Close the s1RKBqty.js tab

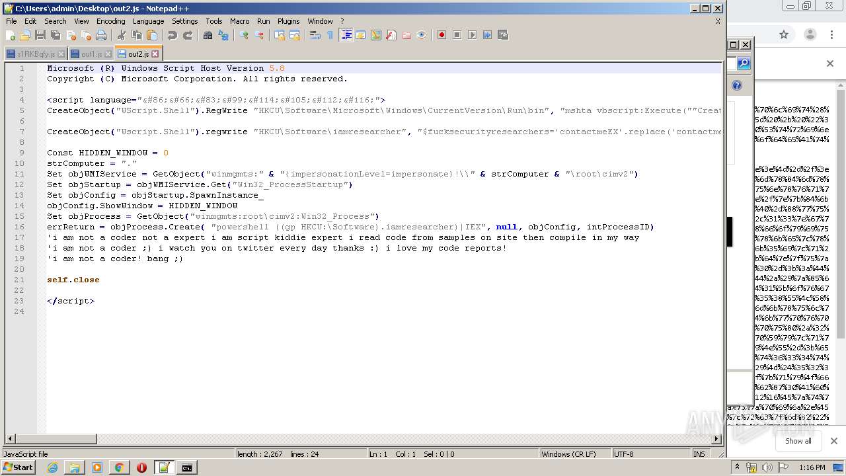click(x=61, y=54)
